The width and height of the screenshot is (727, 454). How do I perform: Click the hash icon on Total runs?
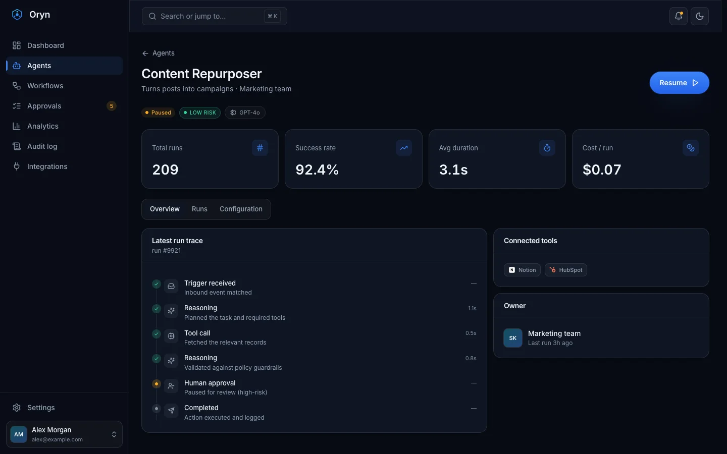point(260,148)
